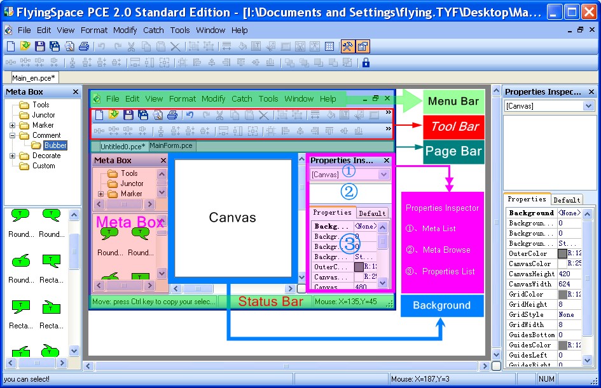The image size is (601, 388).
Task: Toggle the grid display button in the main toolbar
Action: 329,47
